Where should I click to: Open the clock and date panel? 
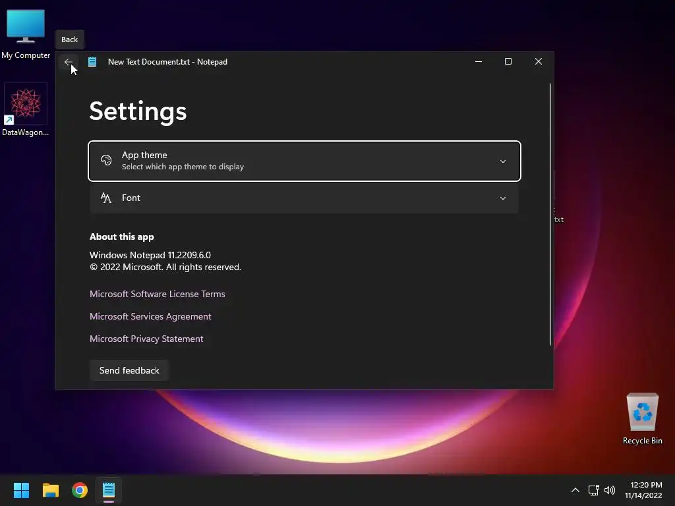[x=643, y=490]
